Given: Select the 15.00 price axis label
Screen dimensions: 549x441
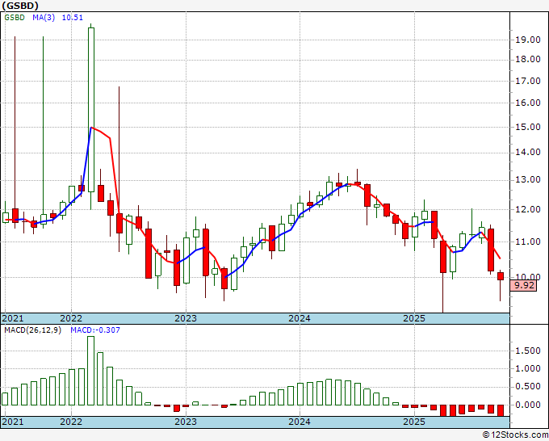Looking at the screenshot, I should pos(530,128).
